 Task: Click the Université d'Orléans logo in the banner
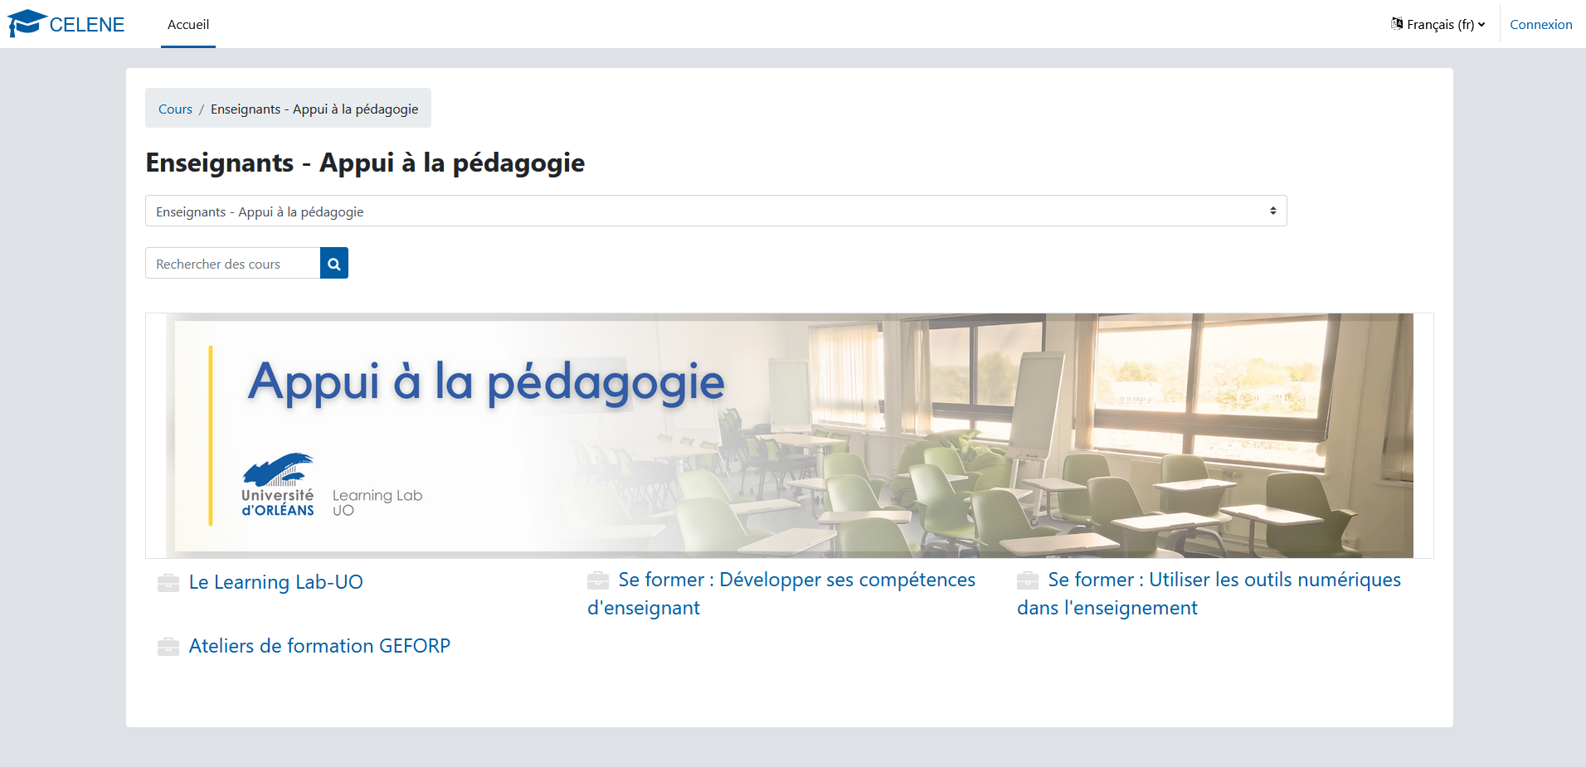(x=277, y=486)
